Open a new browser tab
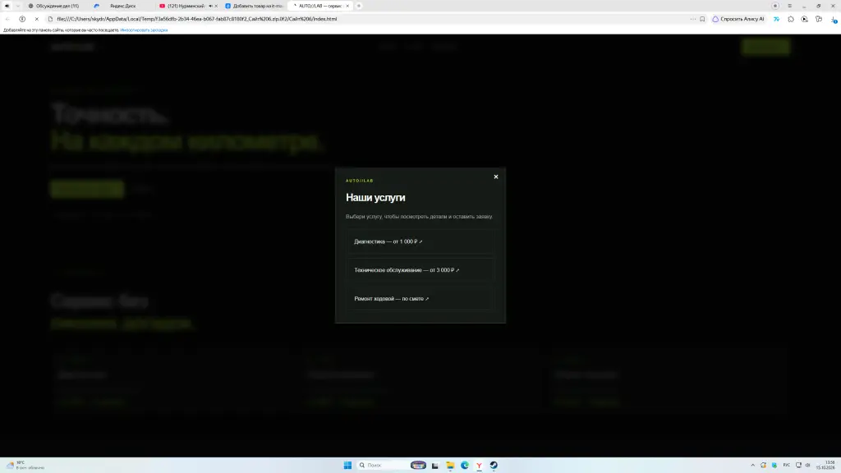Viewport: 841px width, 473px height. [x=359, y=6]
